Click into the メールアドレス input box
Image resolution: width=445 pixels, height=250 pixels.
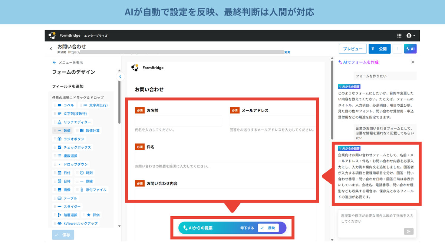coord(273,121)
